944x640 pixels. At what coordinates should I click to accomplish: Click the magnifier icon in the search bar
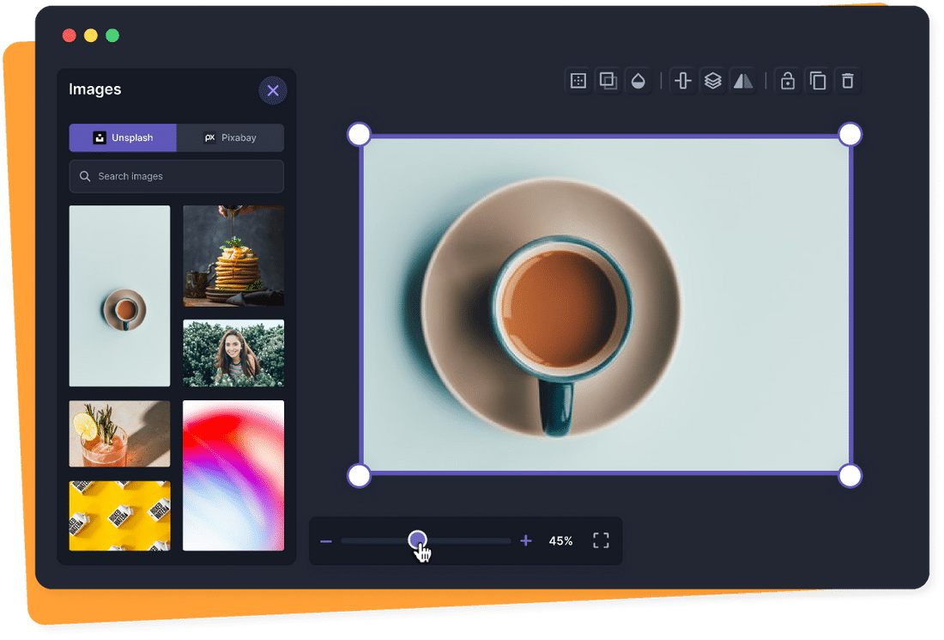85,176
